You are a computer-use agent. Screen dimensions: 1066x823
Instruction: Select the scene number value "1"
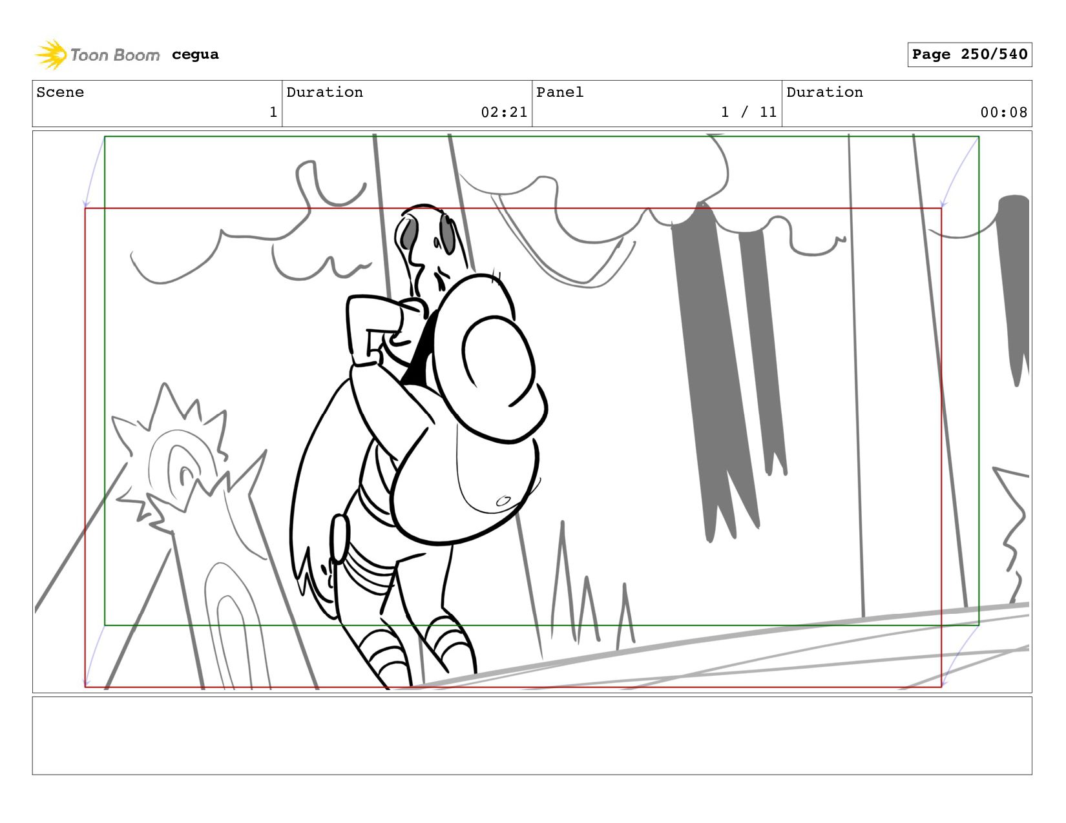[x=273, y=112]
